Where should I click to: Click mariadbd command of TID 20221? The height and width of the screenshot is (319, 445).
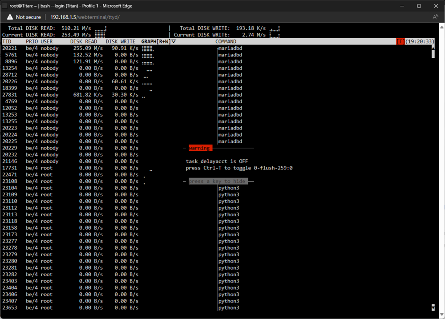tap(230, 48)
